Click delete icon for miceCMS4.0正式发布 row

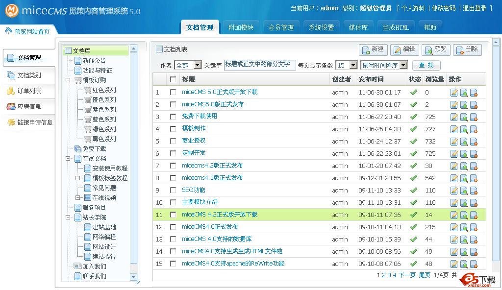tap(474, 227)
